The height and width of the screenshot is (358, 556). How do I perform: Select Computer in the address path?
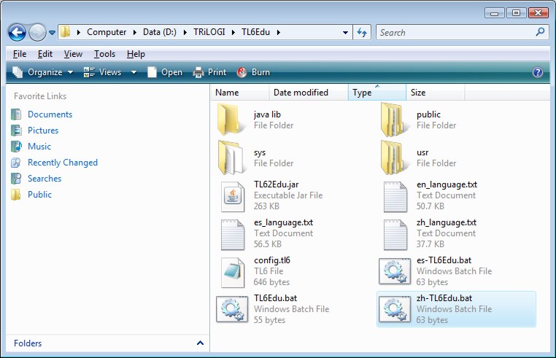[107, 32]
